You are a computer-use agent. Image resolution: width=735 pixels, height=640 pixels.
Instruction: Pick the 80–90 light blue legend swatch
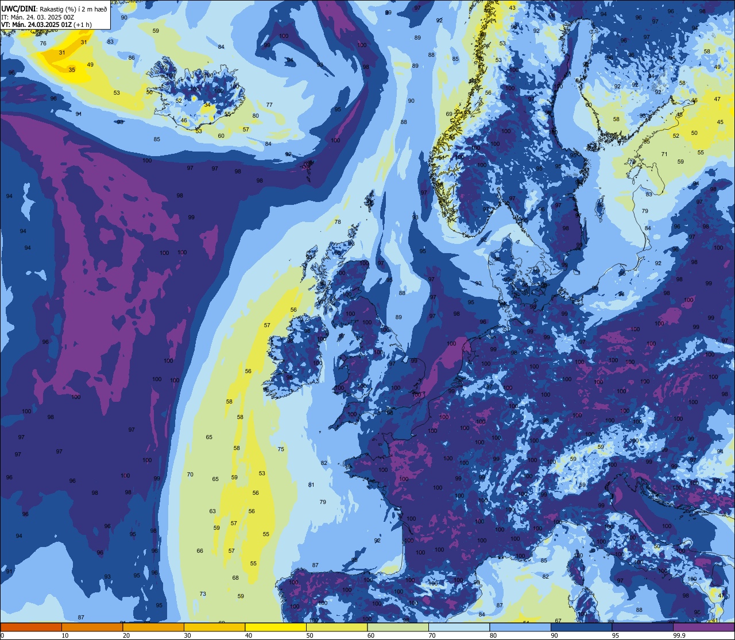[x=520, y=627]
